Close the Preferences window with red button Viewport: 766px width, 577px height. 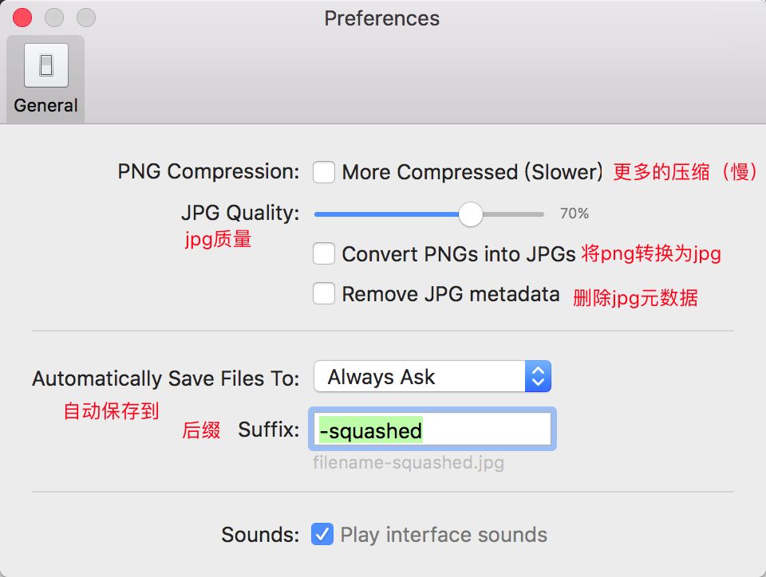tap(23, 18)
